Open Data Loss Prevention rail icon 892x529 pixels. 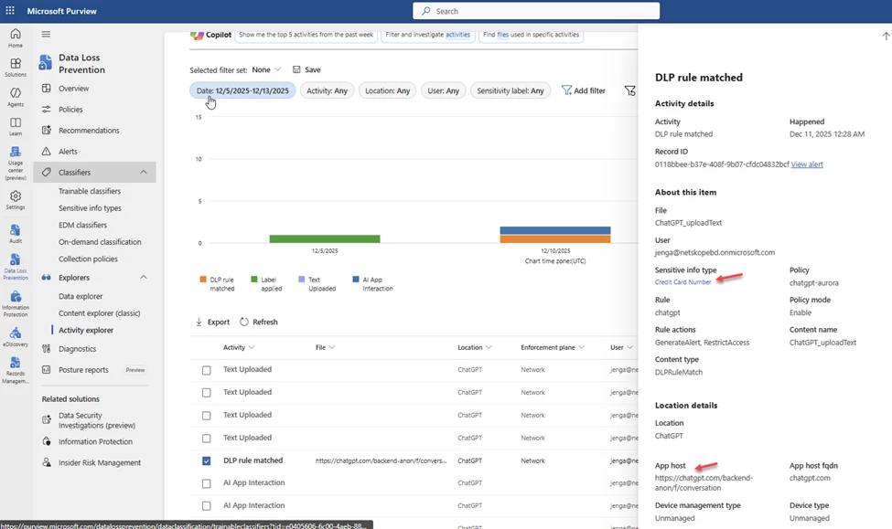pyautogui.click(x=16, y=259)
